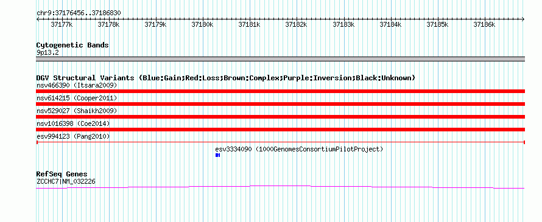Click the ZCCHC7|NM_032226 gene label
The image size is (542, 222).
point(66,182)
